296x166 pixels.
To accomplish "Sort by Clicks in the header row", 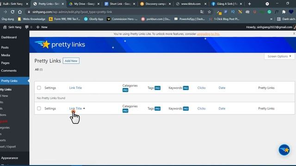I will click(202, 88).
